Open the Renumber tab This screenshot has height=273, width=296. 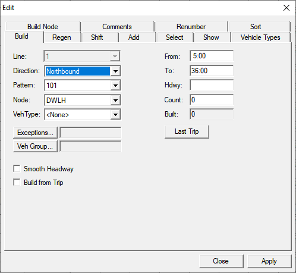point(191,27)
